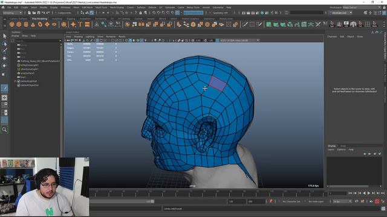
Task: Open the Modeling menu set dropdown
Action: click(12, 13)
